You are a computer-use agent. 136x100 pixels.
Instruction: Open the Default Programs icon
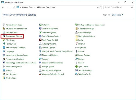[x=40, y=33]
